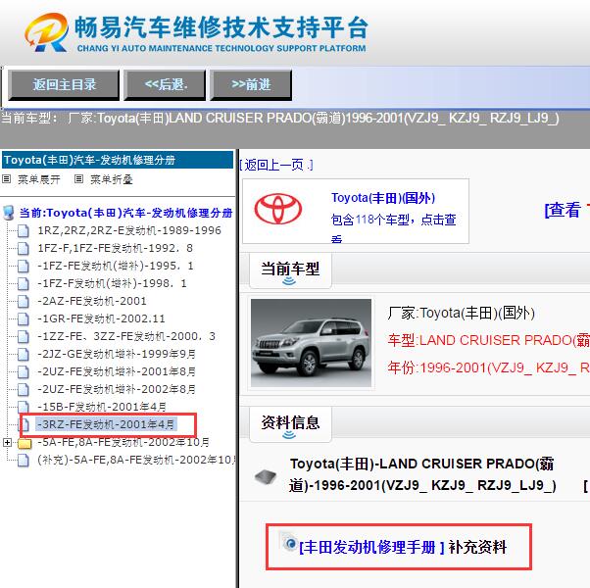
Task: Click Toyota(丰田)汽车-发动机修理分册 panel header
Action: pos(118,160)
